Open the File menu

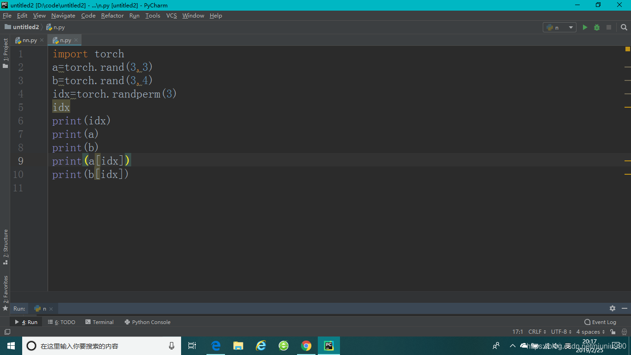point(7,15)
